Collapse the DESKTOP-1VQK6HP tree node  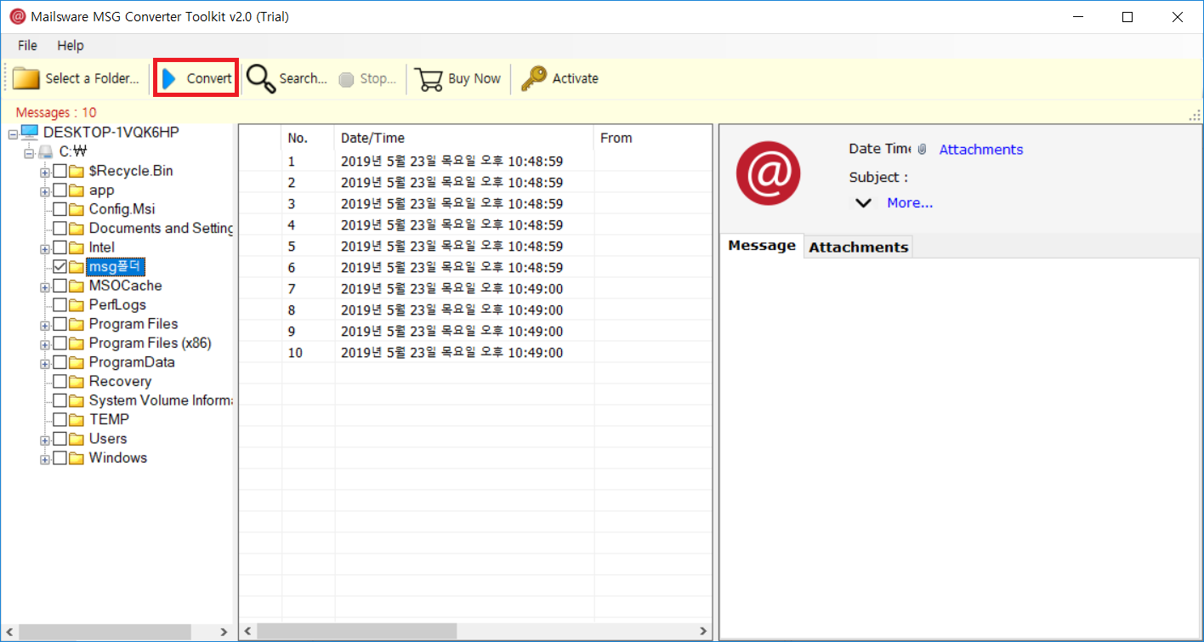13,133
